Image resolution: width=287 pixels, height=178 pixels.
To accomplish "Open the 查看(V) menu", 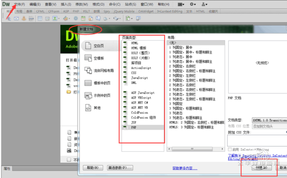I will point(50,5).
